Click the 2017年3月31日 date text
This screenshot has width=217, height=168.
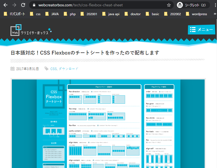tap(28, 69)
